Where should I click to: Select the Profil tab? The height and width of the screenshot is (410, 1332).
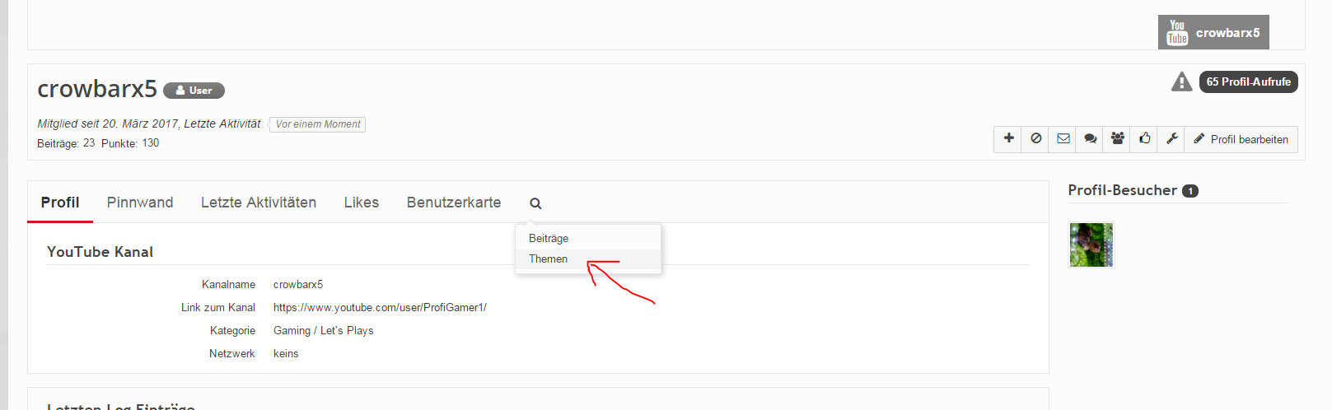point(60,203)
